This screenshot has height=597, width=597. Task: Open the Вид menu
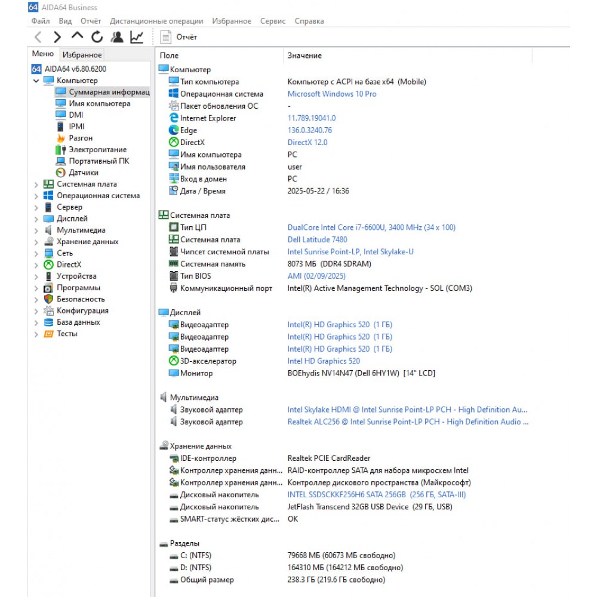point(65,21)
